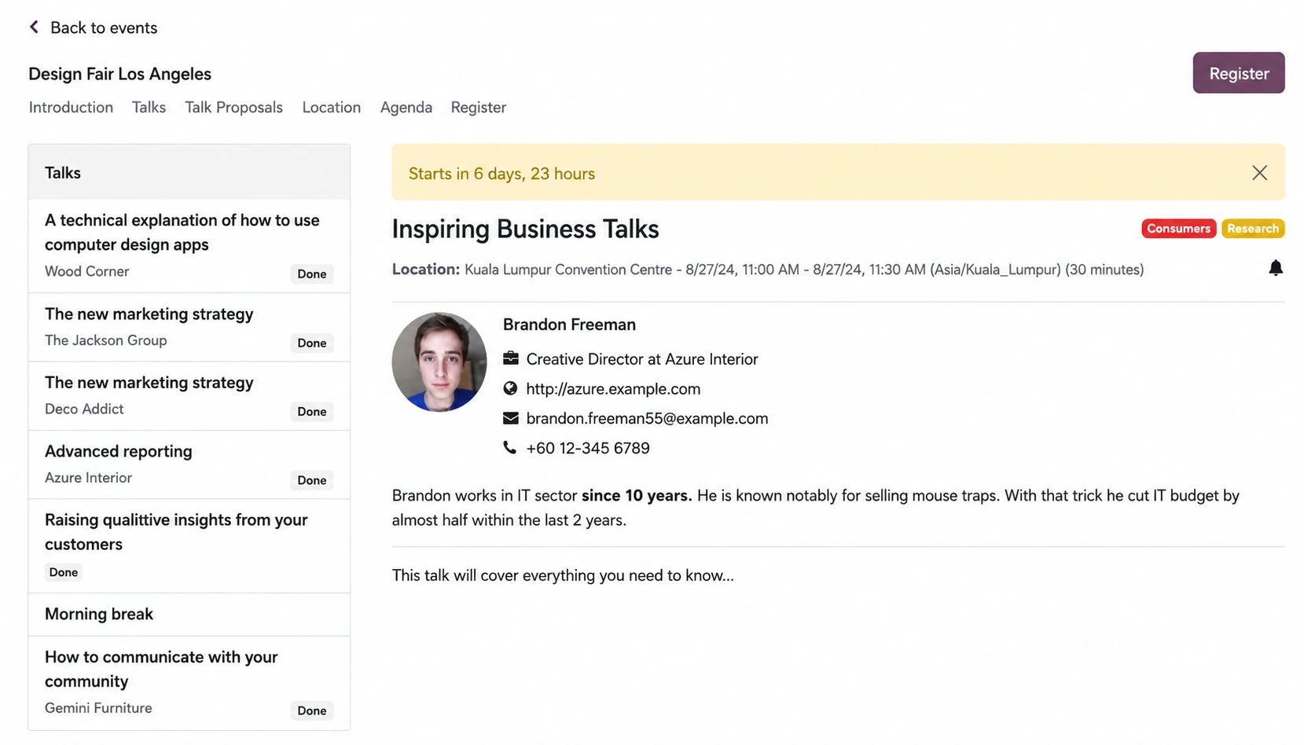Switch to Talk Proposals tab

point(233,108)
